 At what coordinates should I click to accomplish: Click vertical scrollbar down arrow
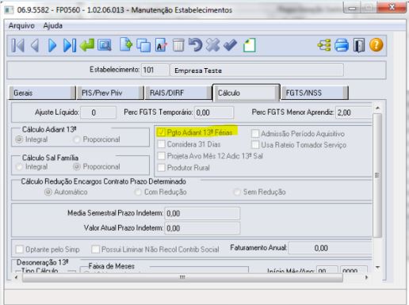pos(377,267)
